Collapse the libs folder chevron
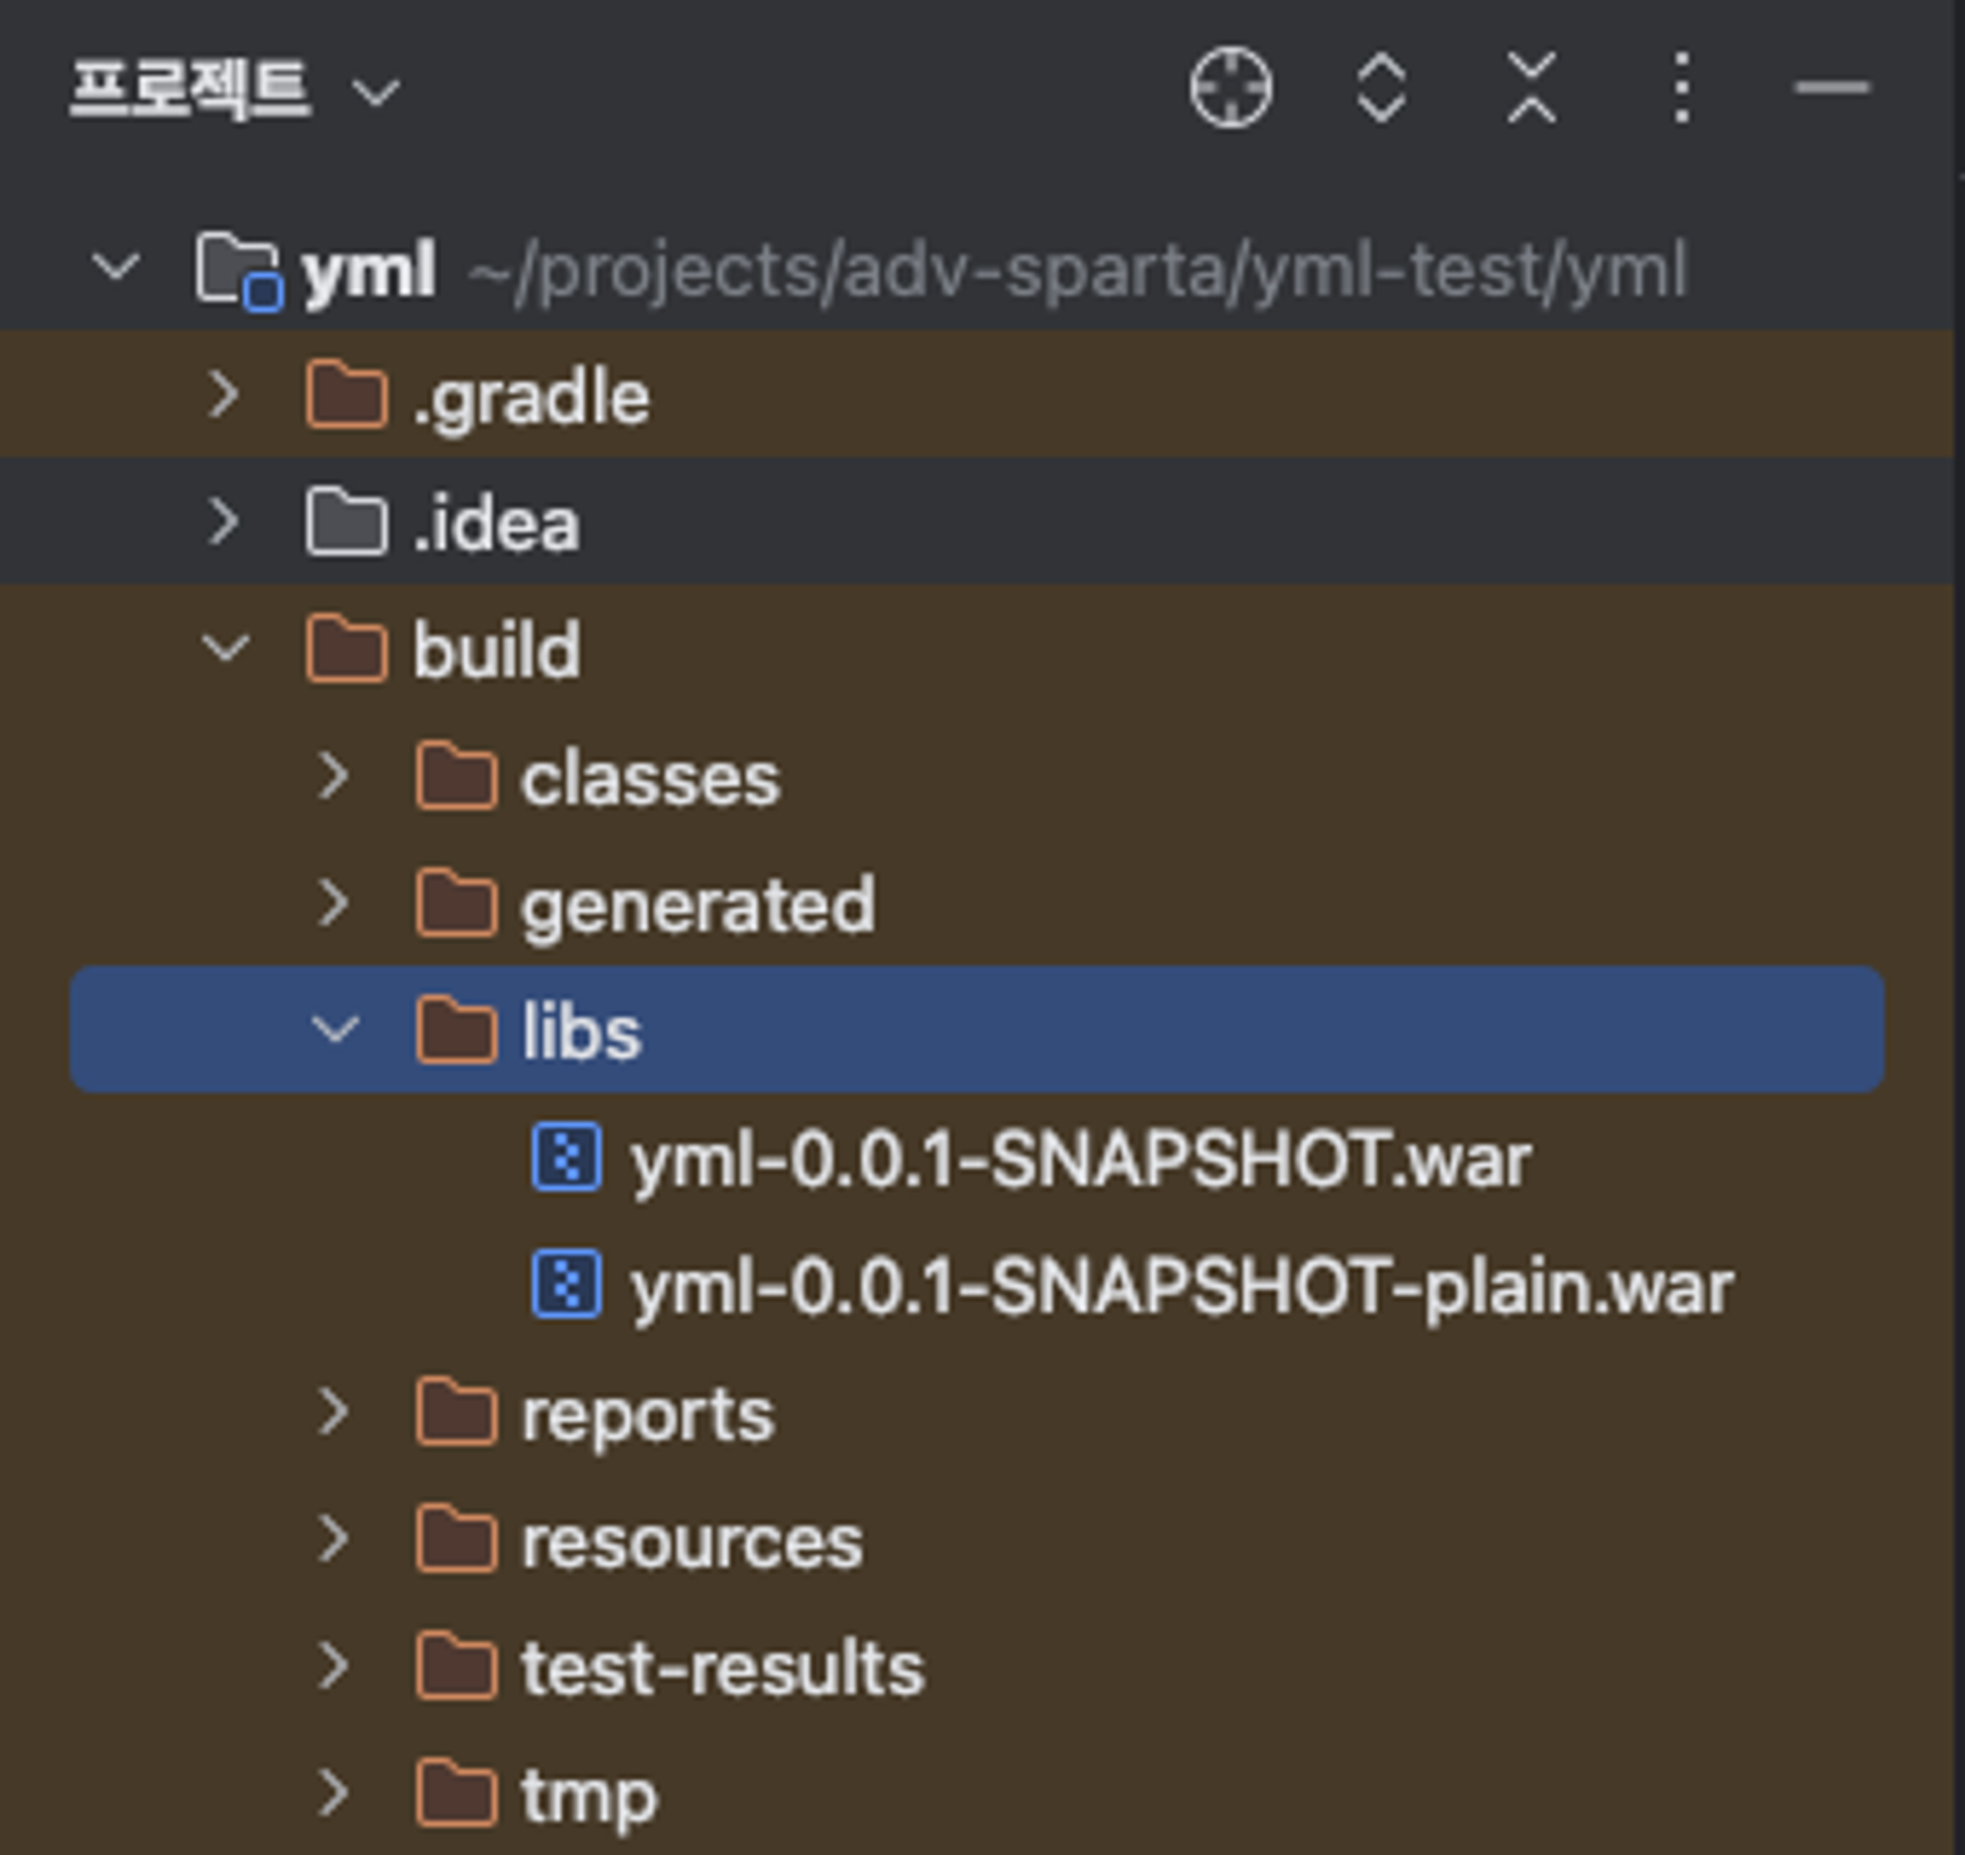The height and width of the screenshot is (1855, 1965). point(334,1031)
